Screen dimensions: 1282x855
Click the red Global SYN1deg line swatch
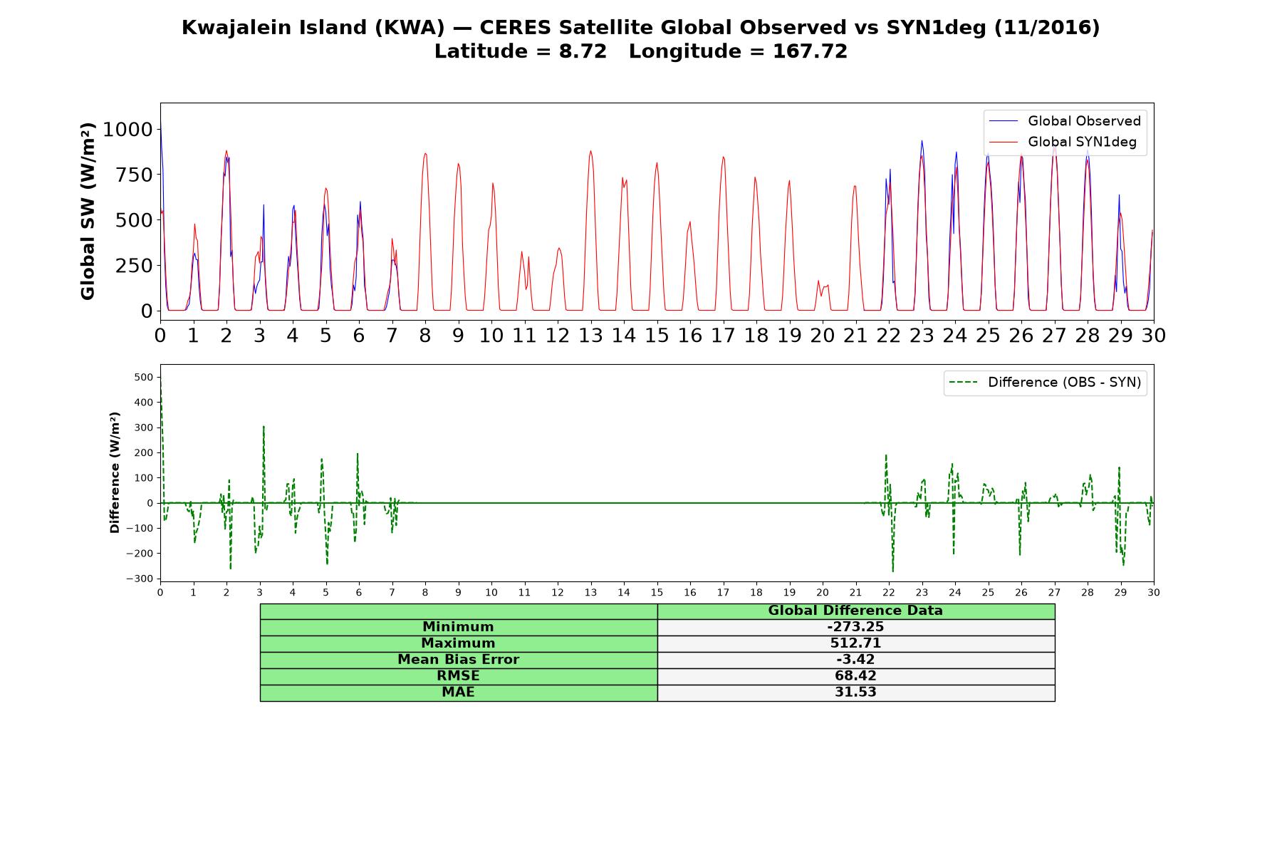coord(1004,142)
